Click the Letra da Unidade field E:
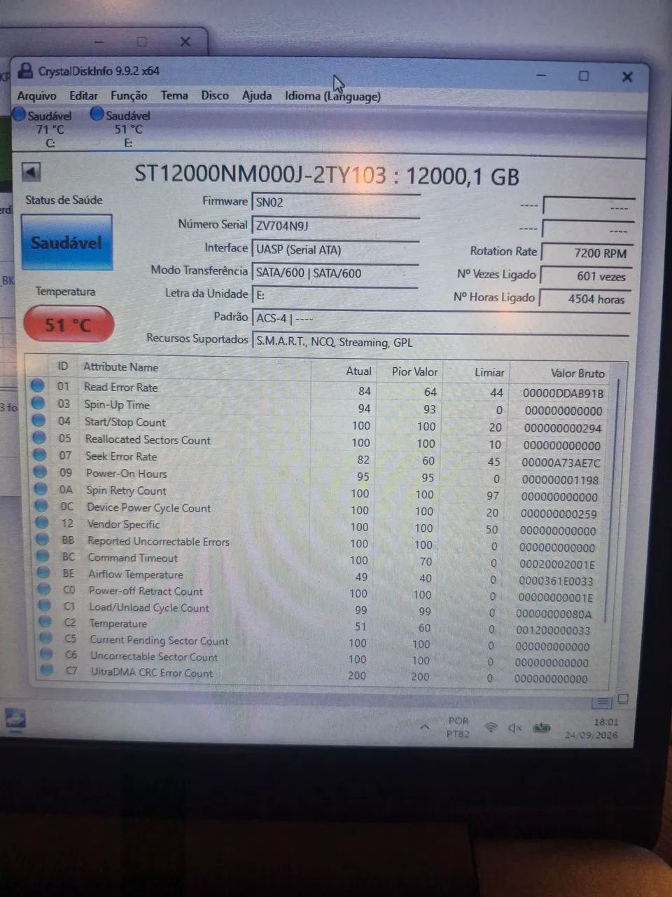This screenshot has width=672, height=897. tap(335, 295)
